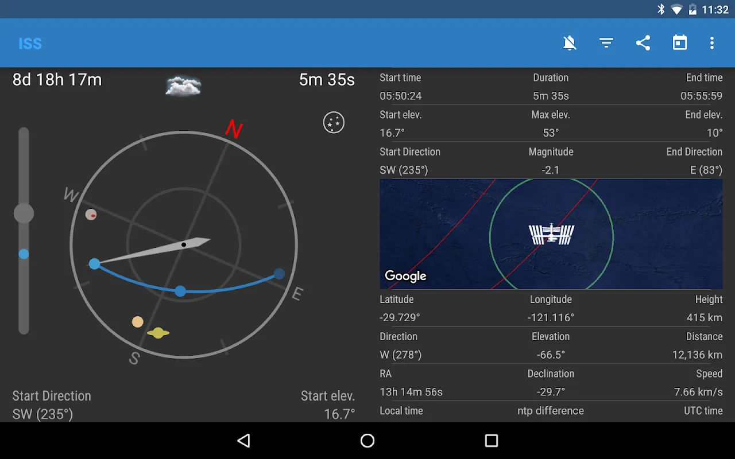
Task: Tap the S compass label
Action: coord(134,359)
